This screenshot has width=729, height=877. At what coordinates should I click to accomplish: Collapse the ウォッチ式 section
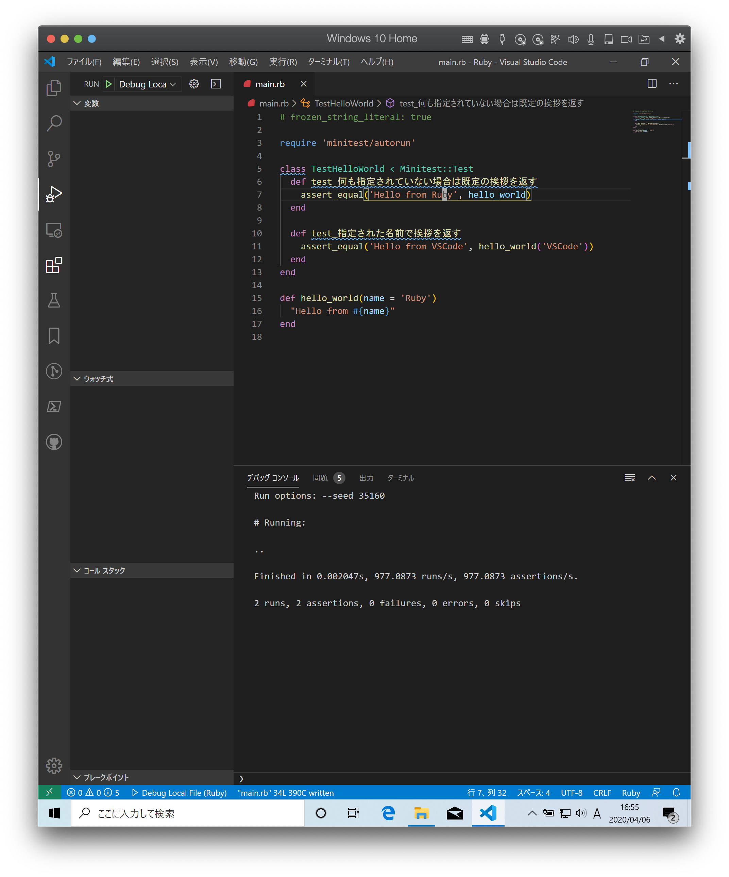(98, 379)
